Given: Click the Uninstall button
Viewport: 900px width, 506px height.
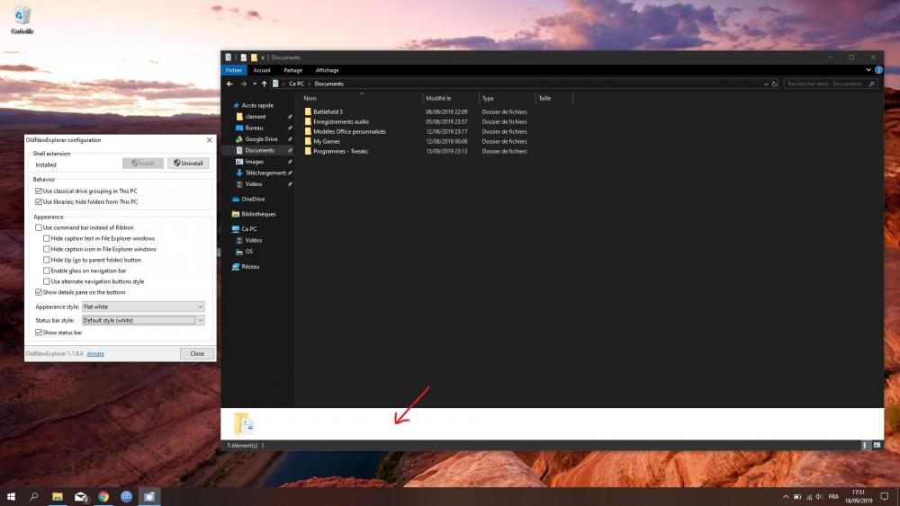Looking at the screenshot, I should [188, 164].
